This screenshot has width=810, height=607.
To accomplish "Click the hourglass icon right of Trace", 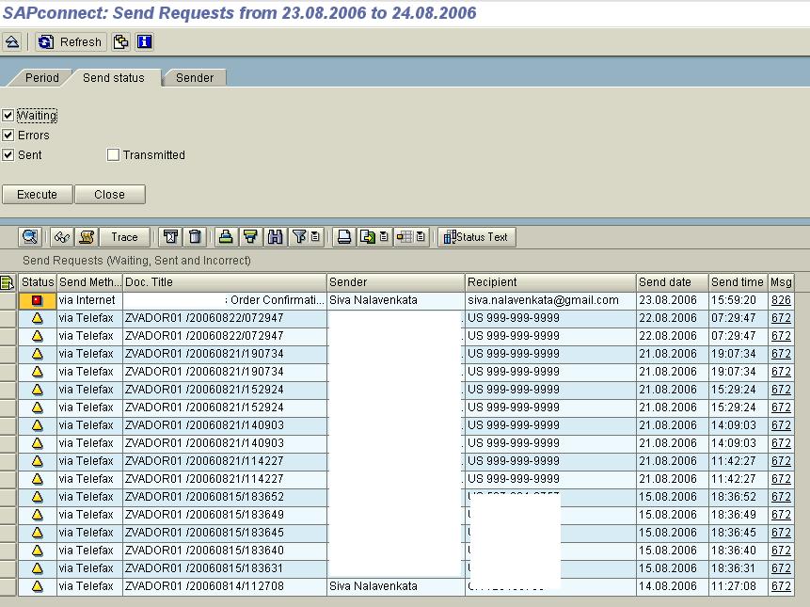I will click(170, 237).
